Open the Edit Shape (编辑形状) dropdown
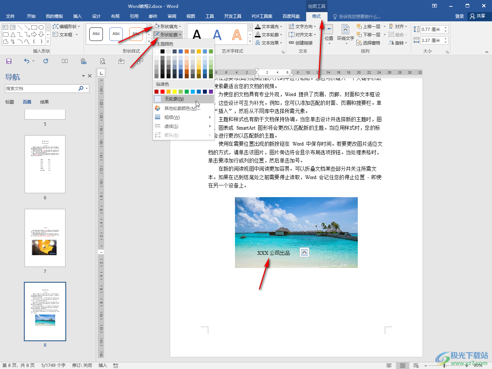This screenshot has height=369, width=492. (67, 26)
